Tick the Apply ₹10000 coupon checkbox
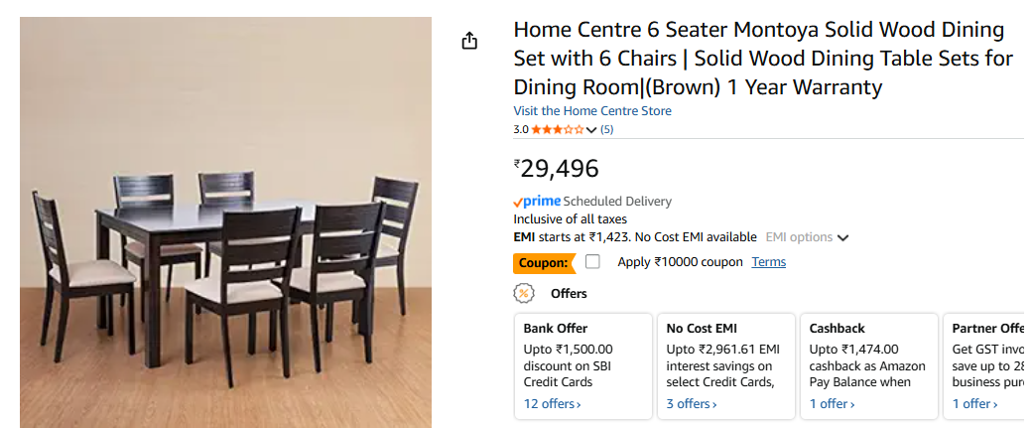1033x428 pixels. 592,262
